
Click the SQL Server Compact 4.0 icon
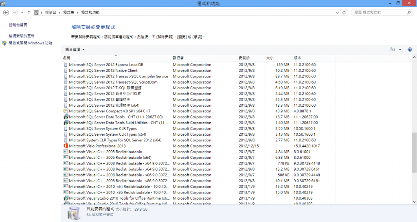tap(66, 111)
